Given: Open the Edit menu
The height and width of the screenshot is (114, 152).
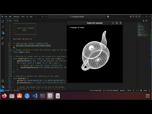Looking at the screenshot, I should (x=10, y=16).
